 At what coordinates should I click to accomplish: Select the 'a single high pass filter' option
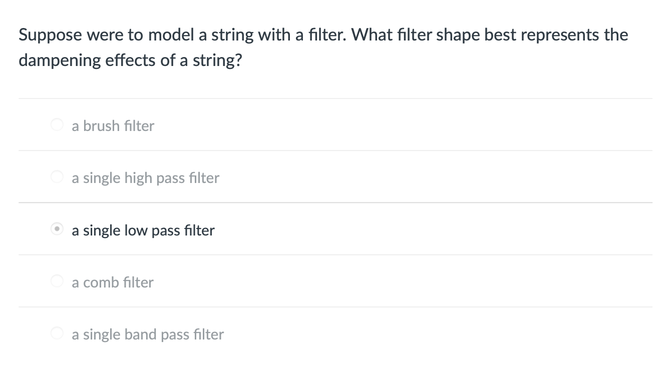pyautogui.click(x=57, y=176)
